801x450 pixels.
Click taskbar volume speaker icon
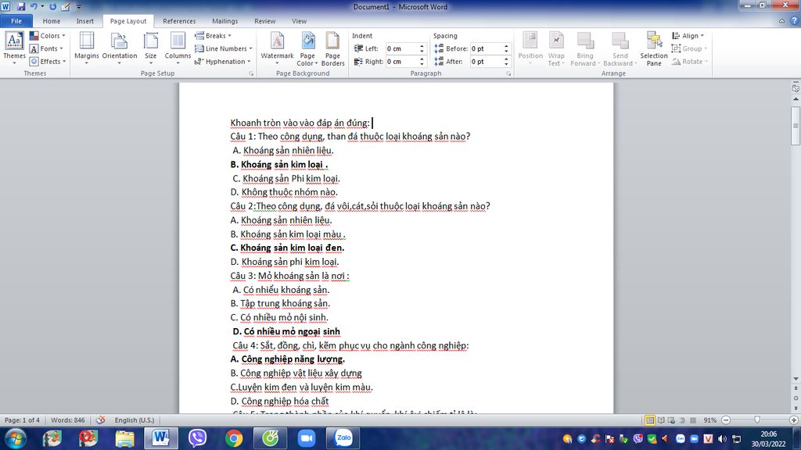pyautogui.click(x=722, y=439)
